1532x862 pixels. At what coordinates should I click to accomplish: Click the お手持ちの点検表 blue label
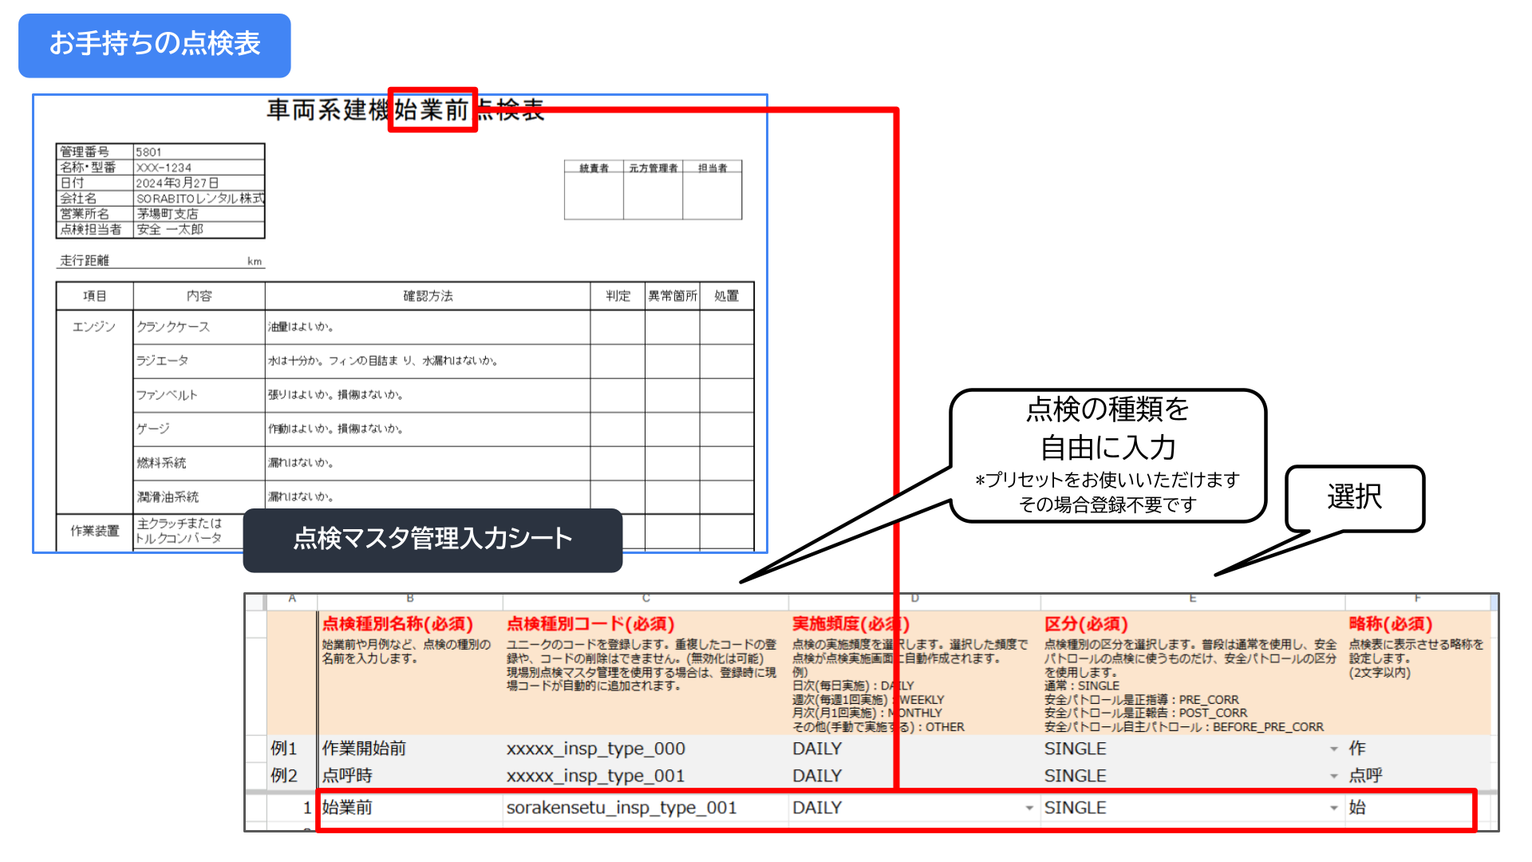click(x=155, y=45)
